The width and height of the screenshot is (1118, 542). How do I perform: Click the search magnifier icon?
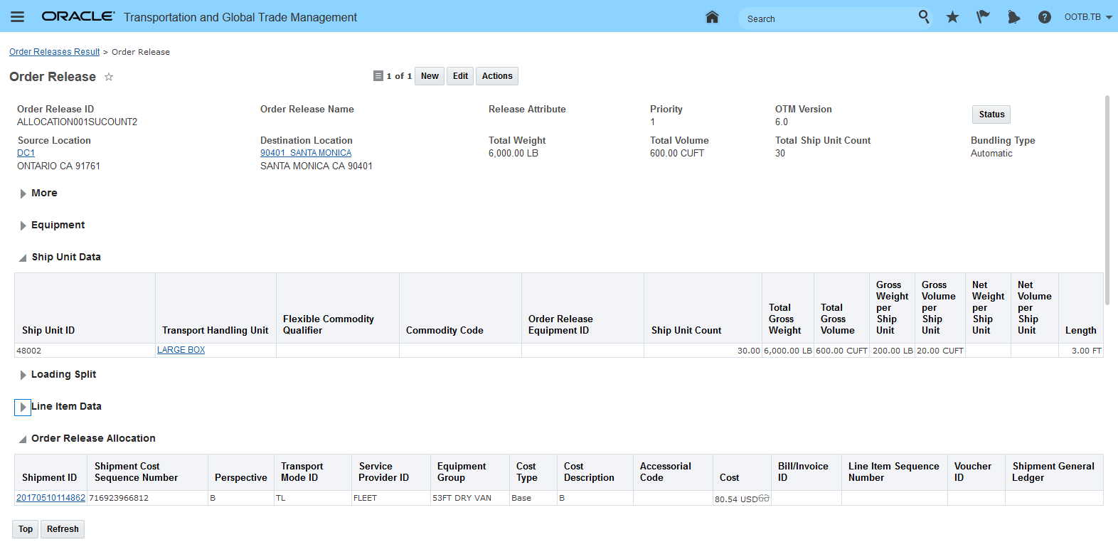click(x=923, y=16)
